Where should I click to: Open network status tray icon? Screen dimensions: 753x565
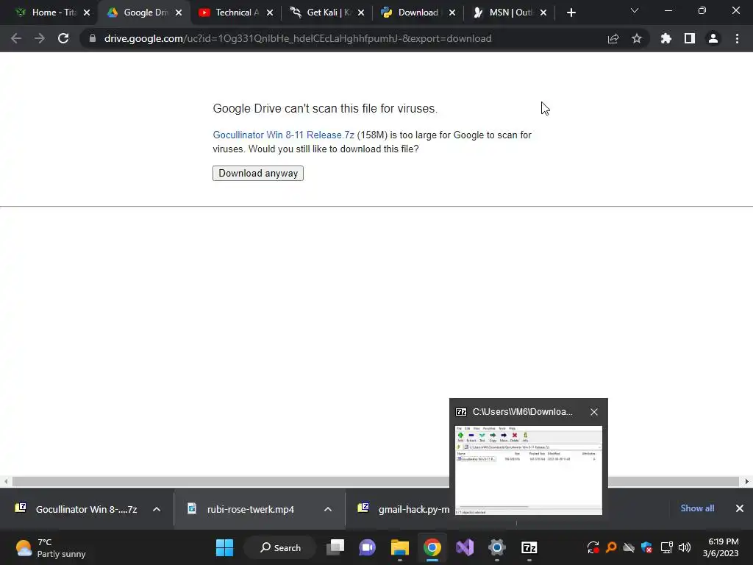666,547
